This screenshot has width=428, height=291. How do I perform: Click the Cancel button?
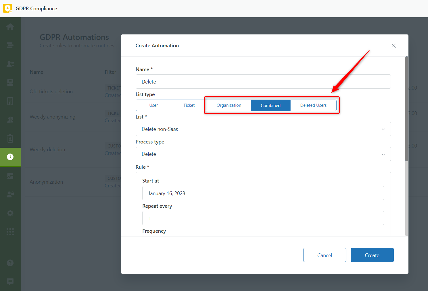pos(325,255)
